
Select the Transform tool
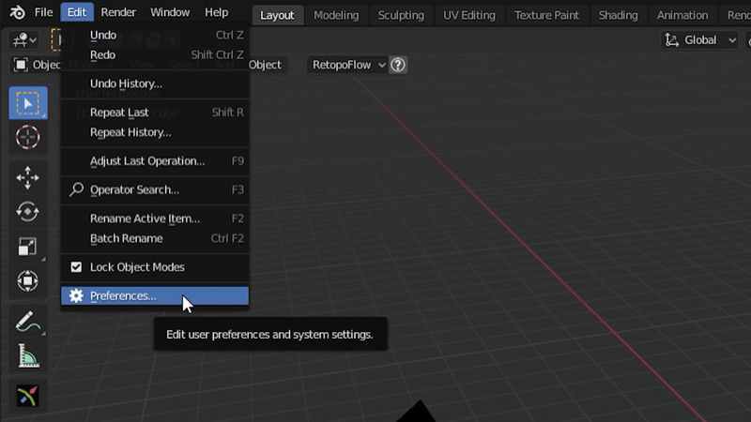tap(28, 280)
